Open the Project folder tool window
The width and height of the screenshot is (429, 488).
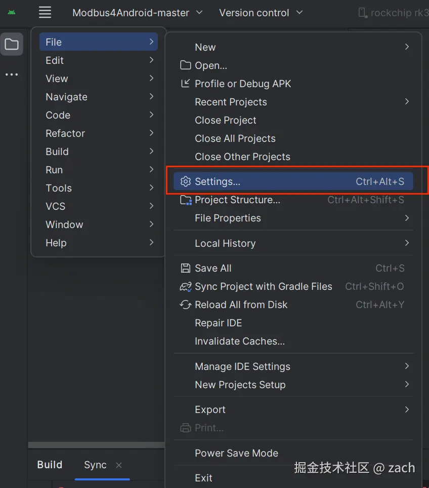12,45
